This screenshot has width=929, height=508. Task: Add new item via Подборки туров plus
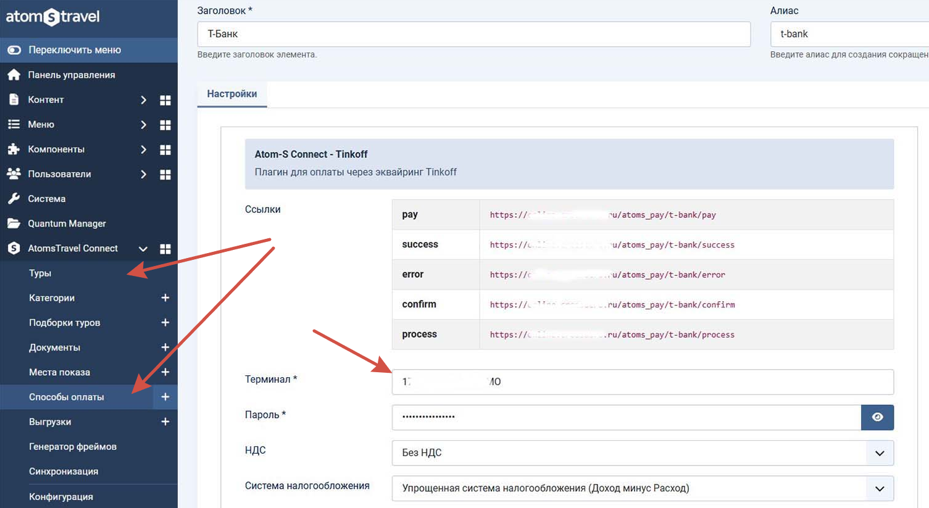165,322
